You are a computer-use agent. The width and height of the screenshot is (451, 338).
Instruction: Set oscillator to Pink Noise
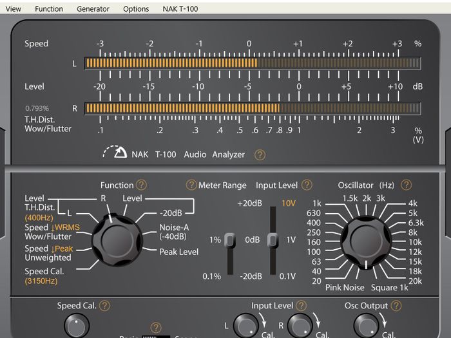click(x=345, y=288)
